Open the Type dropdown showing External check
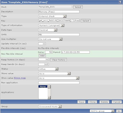Viewport: 123px width, 113px height. pyautogui.click(x=53, y=16)
